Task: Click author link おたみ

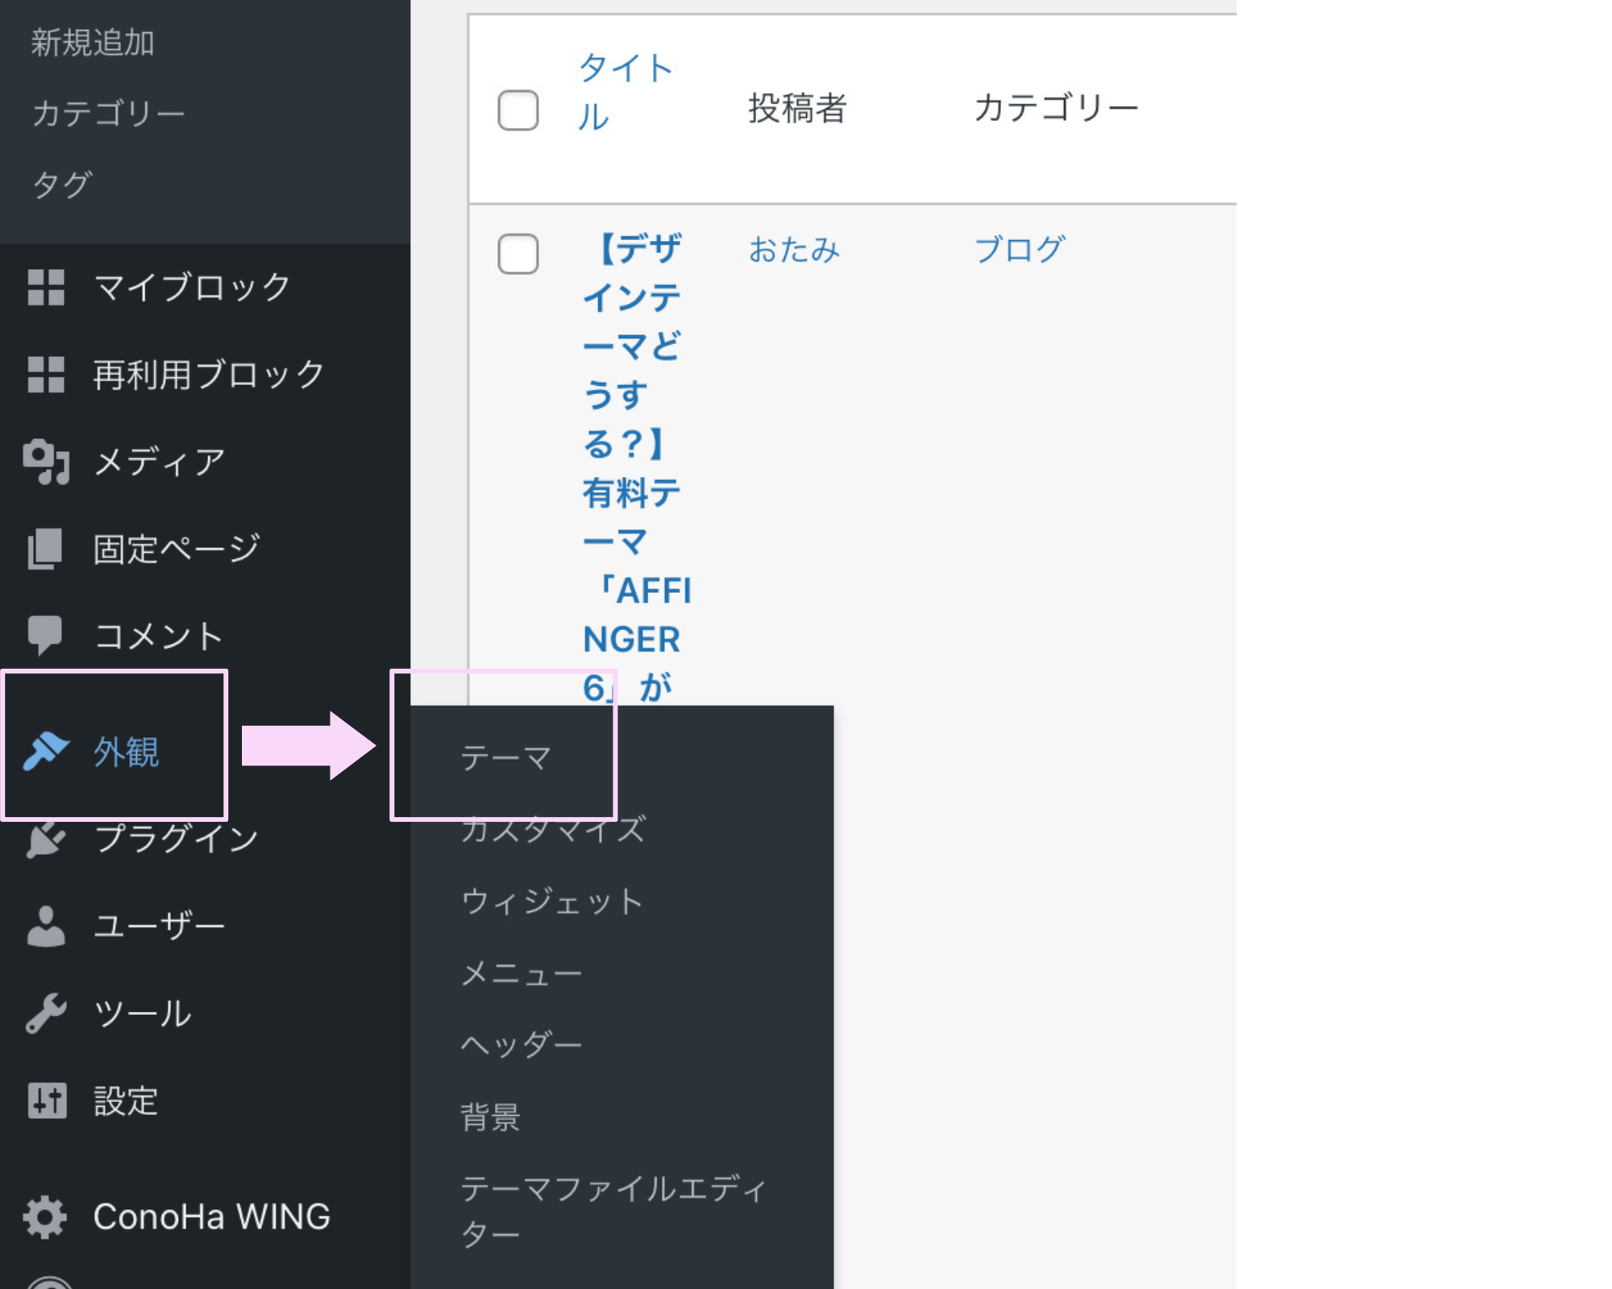Action: [794, 250]
